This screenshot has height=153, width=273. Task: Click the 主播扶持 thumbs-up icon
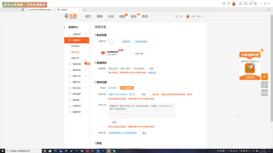[x=70, y=106]
